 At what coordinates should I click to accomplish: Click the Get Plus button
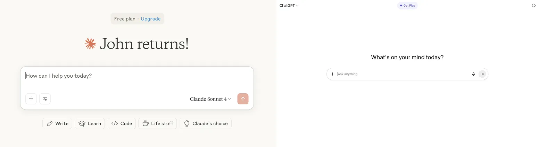(407, 6)
